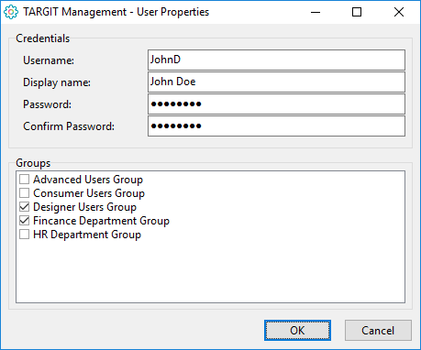Select the HR Department Group label
This screenshot has width=421, height=350.
pos(87,235)
